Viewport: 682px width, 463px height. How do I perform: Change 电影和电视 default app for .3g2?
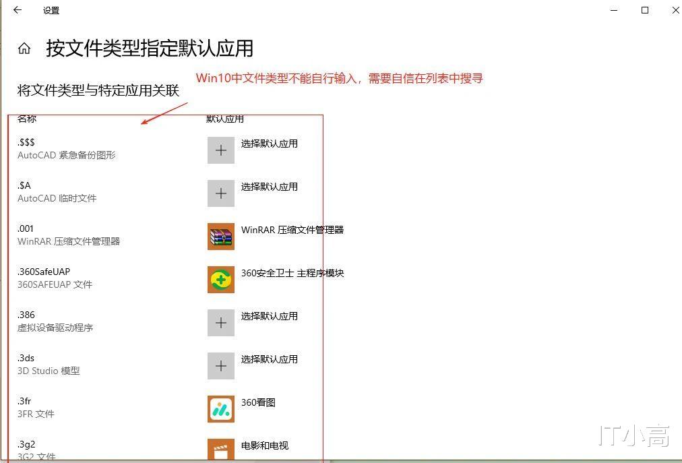click(x=264, y=445)
